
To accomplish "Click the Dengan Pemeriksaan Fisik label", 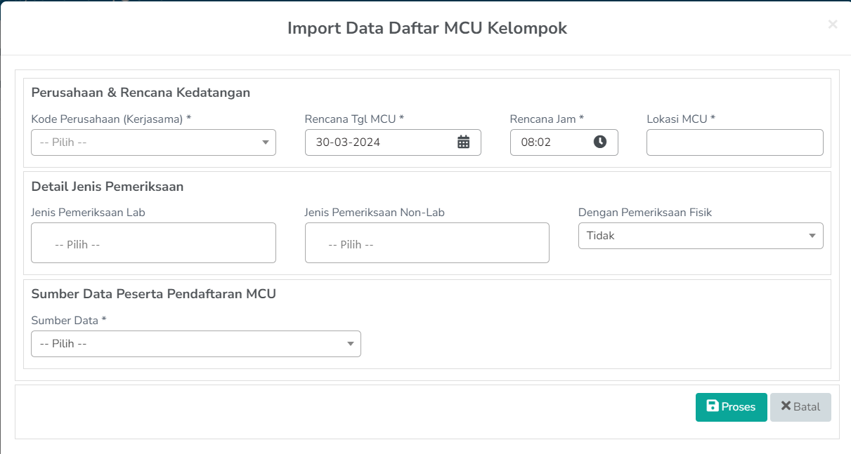I will pos(644,212).
